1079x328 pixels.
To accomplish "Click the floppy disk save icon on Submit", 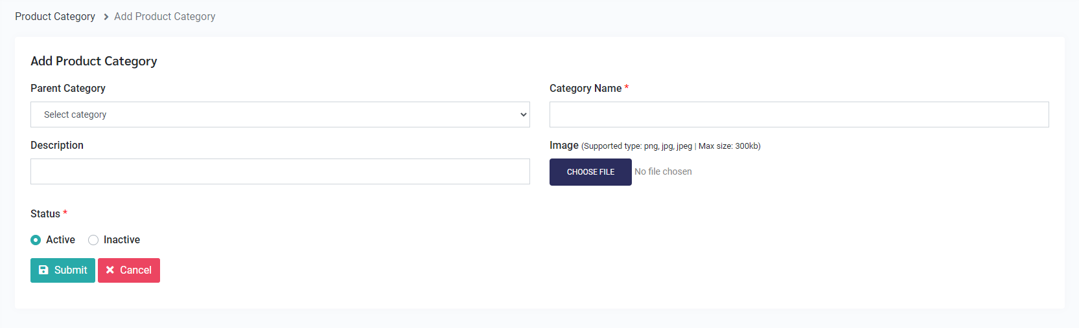I will point(43,270).
